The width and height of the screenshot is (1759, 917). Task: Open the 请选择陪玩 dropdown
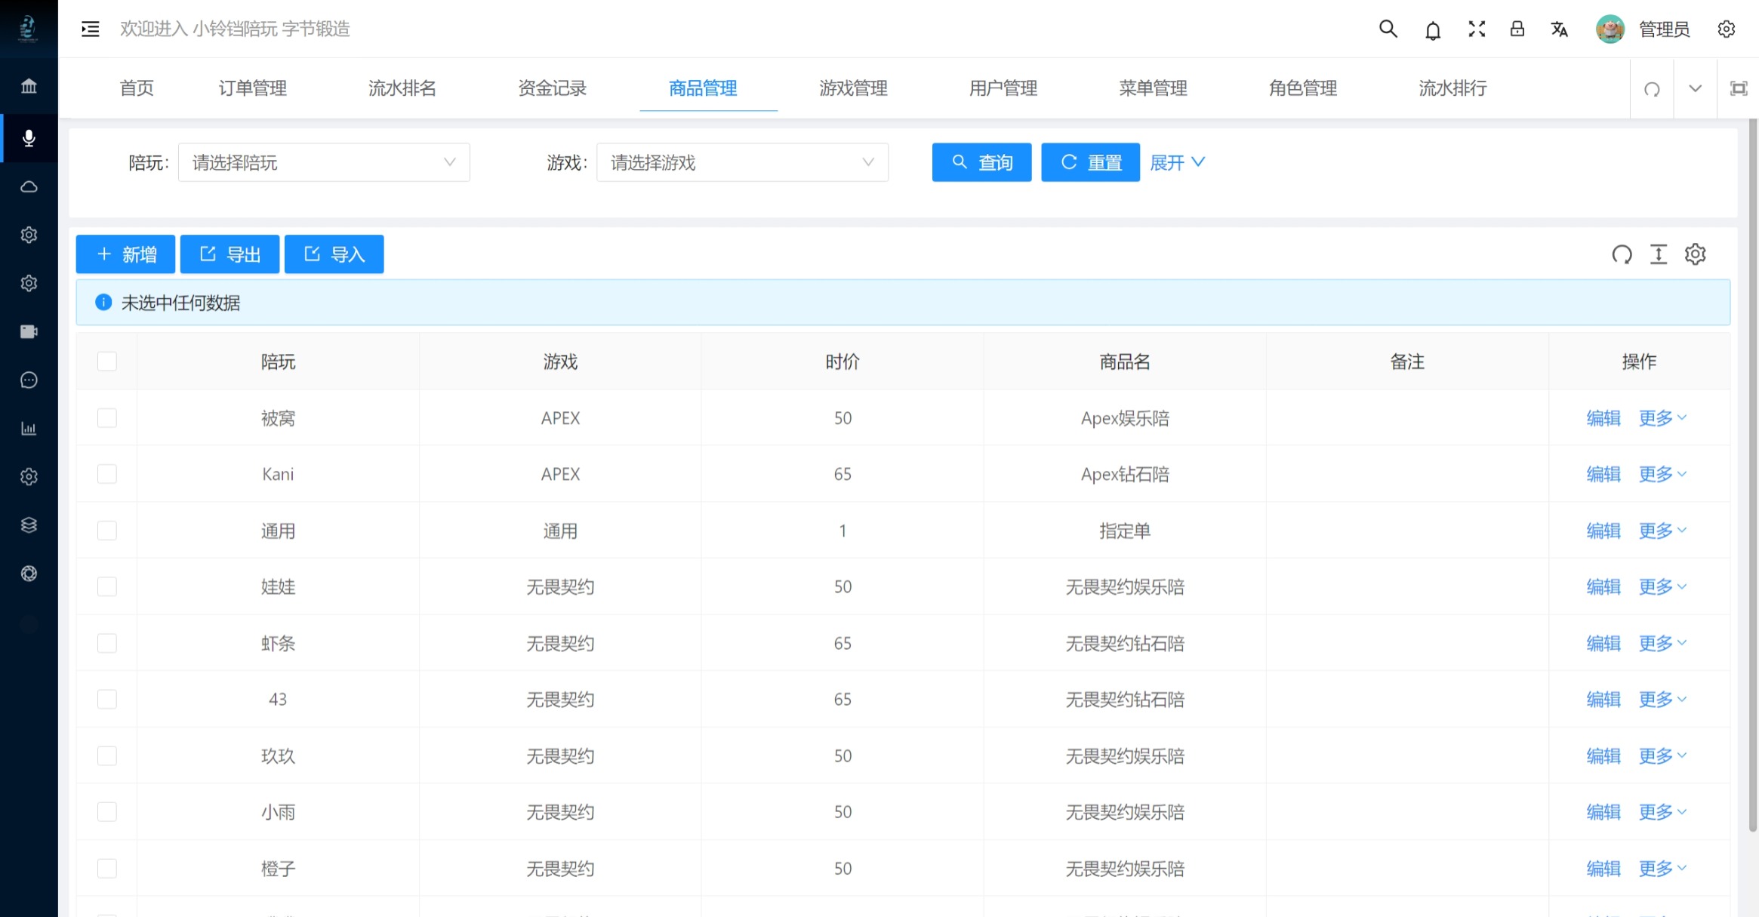click(324, 162)
